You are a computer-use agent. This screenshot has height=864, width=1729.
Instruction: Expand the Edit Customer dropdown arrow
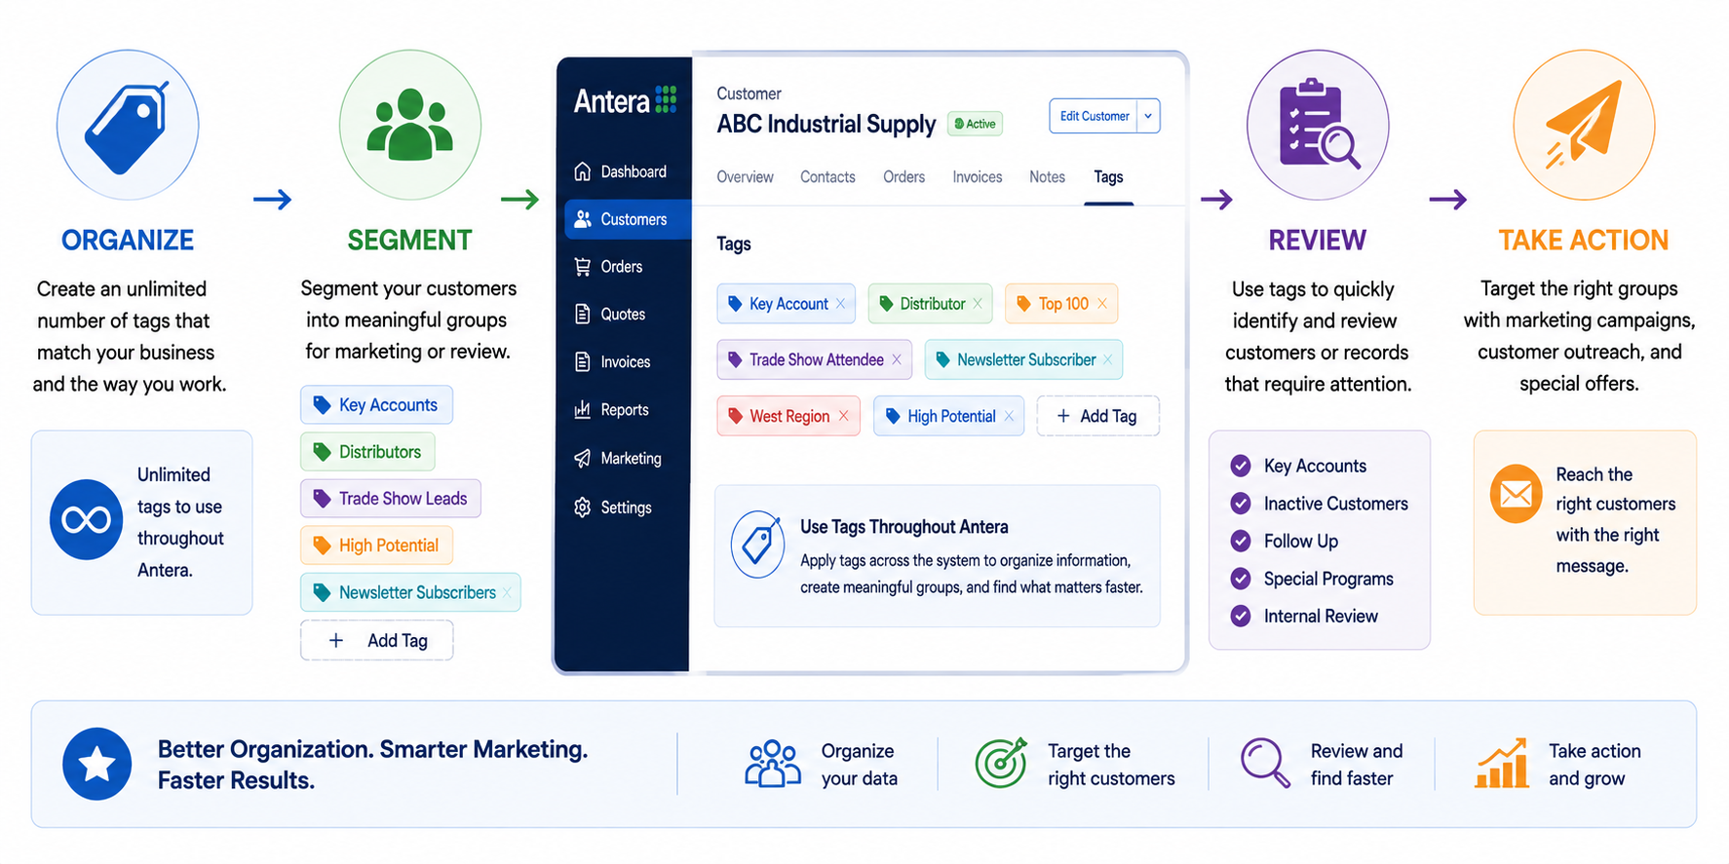click(x=1148, y=116)
